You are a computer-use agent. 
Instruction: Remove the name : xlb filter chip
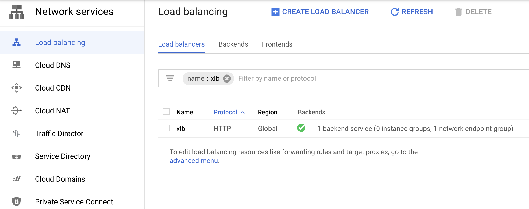(x=227, y=78)
